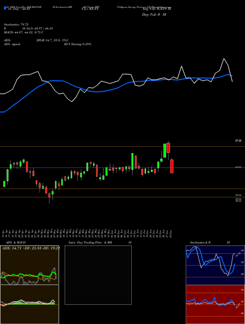245x324 pixels.
Task: Select the MACD values line
Action: click(x=24, y=32)
